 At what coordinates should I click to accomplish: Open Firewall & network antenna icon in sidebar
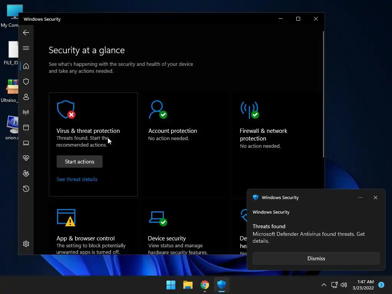coord(26,112)
